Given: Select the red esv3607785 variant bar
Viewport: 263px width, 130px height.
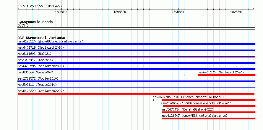Looking at the screenshot, I should pyautogui.click(x=204, y=100).
